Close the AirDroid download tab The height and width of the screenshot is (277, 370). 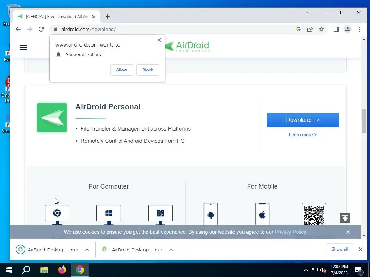pos(94,17)
